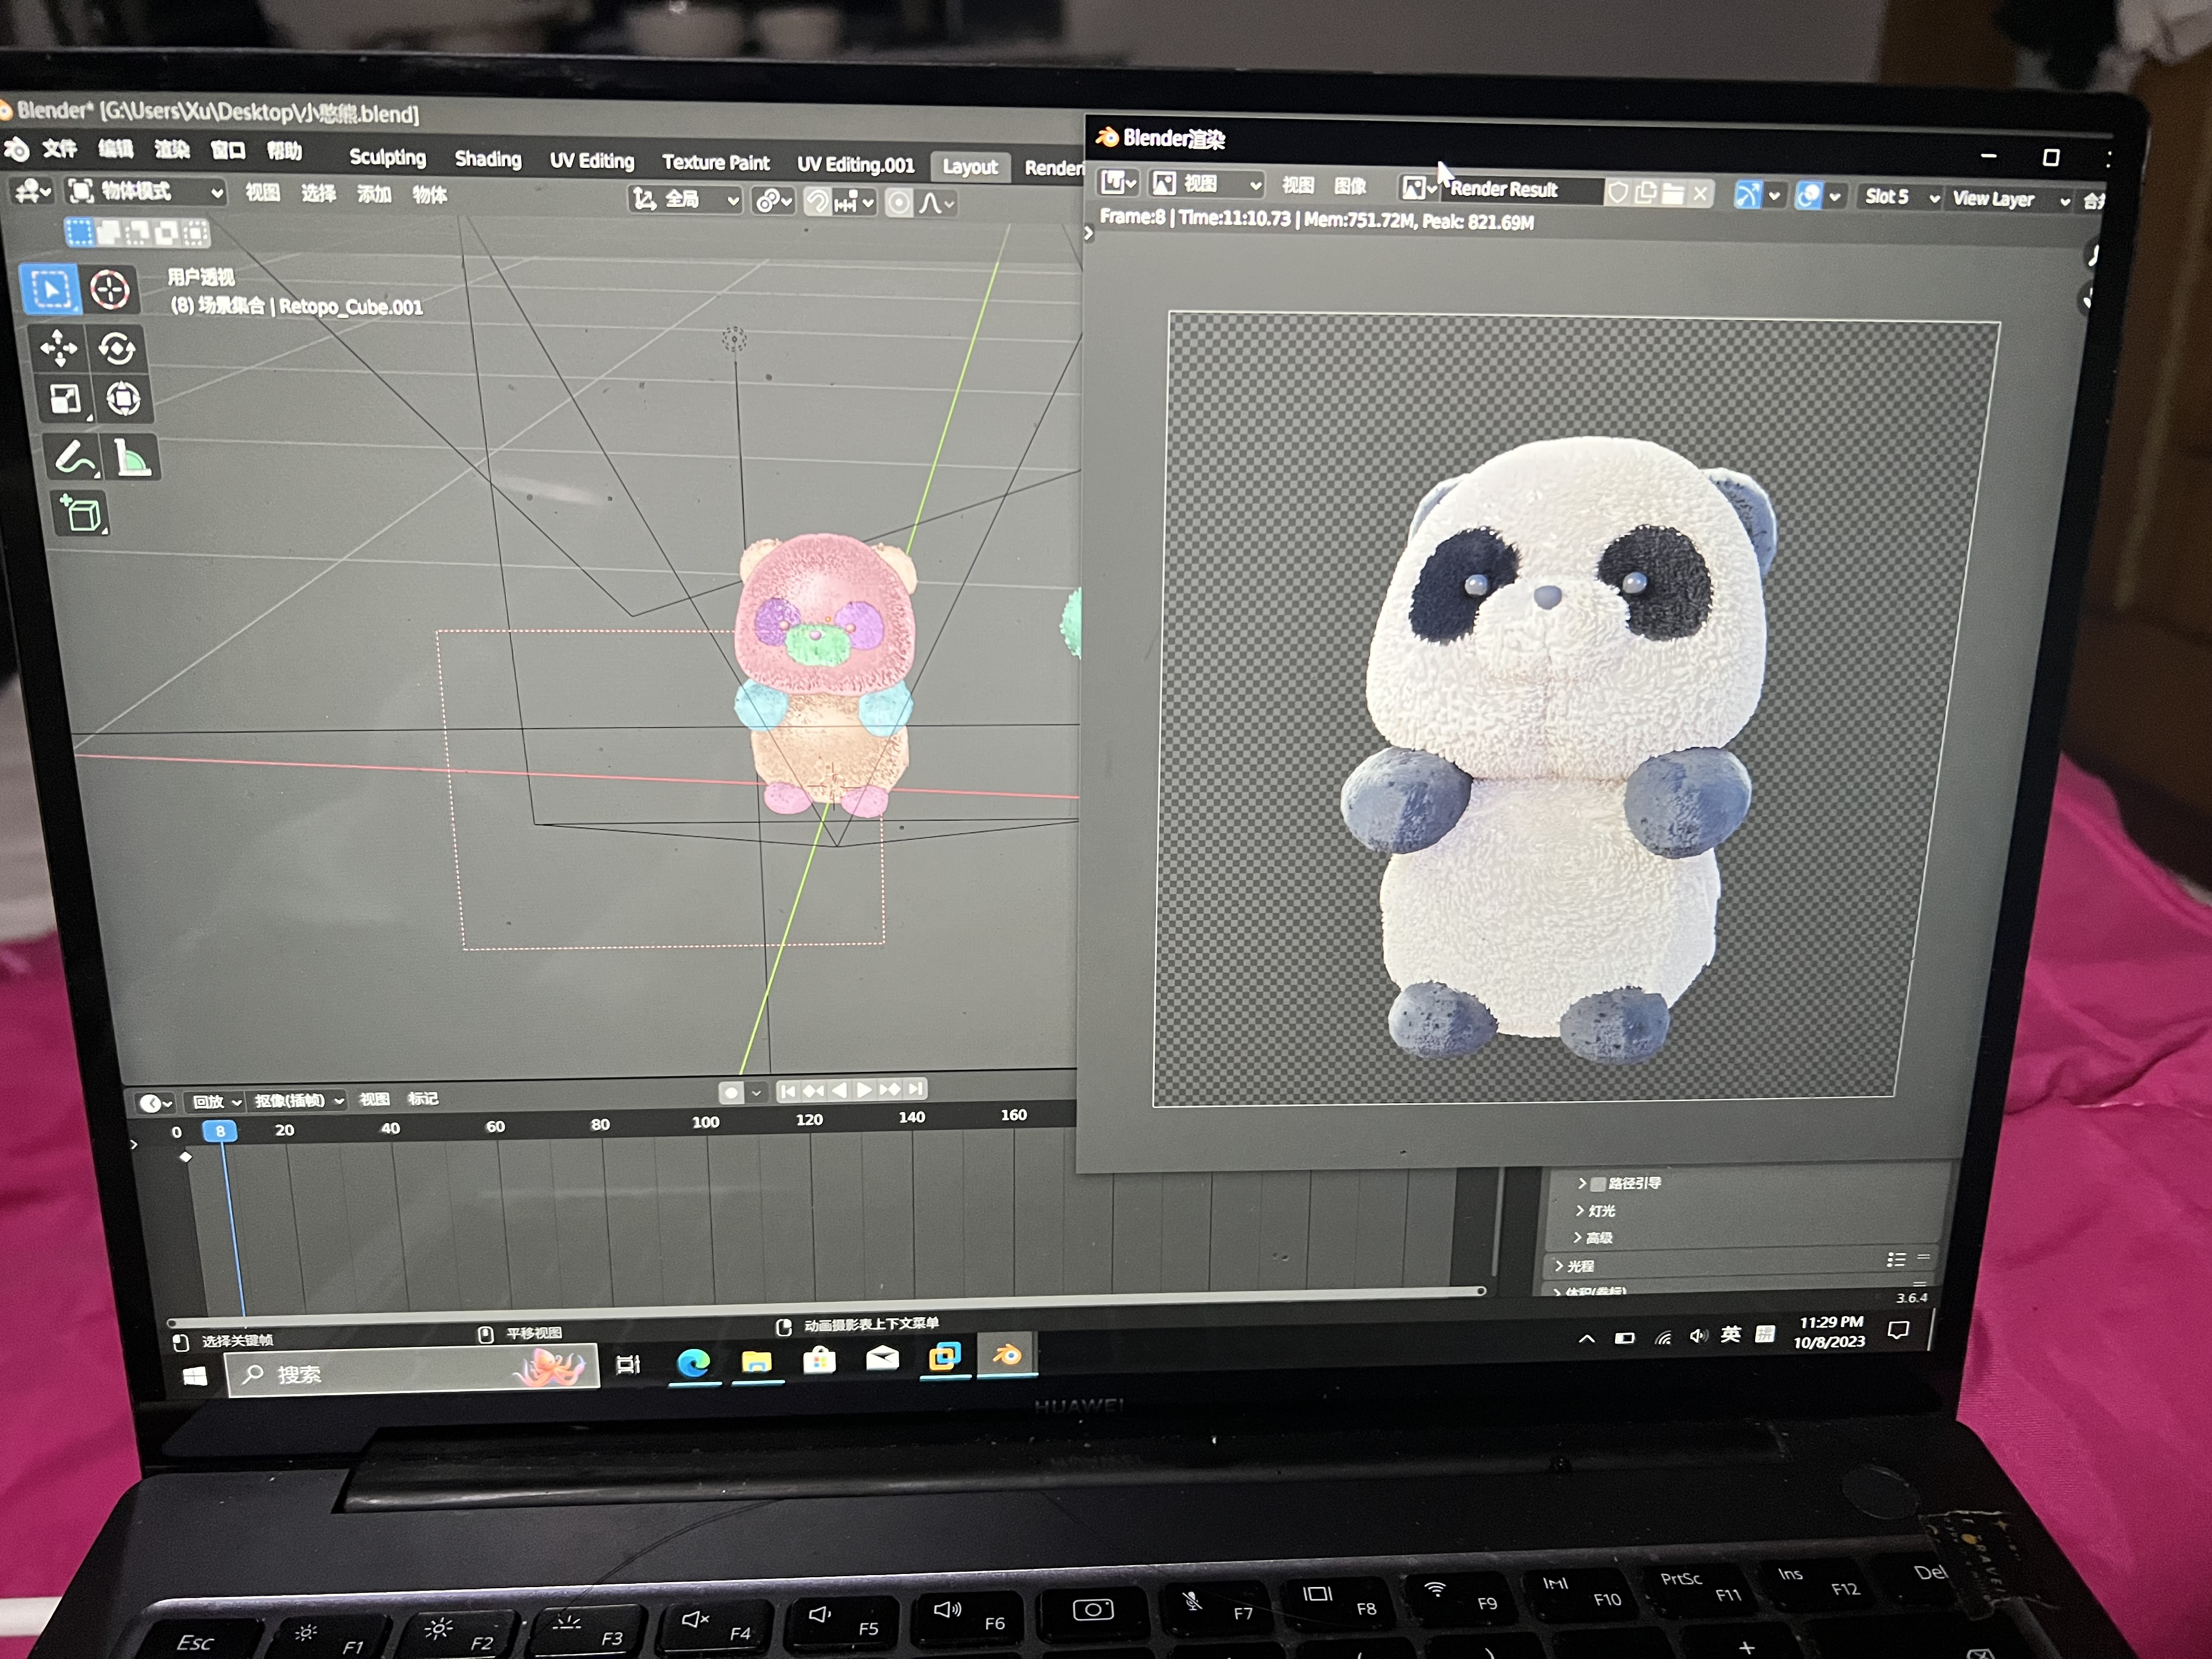Select the Measure ruler tool
This screenshot has width=2212, height=1659.
click(131, 459)
